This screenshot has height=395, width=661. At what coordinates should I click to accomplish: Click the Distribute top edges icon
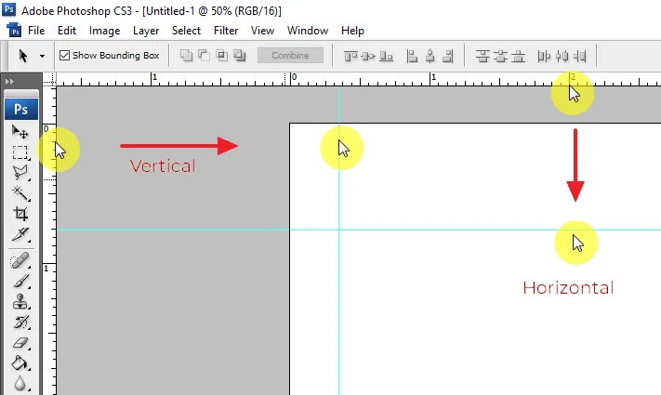pyautogui.click(x=483, y=56)
